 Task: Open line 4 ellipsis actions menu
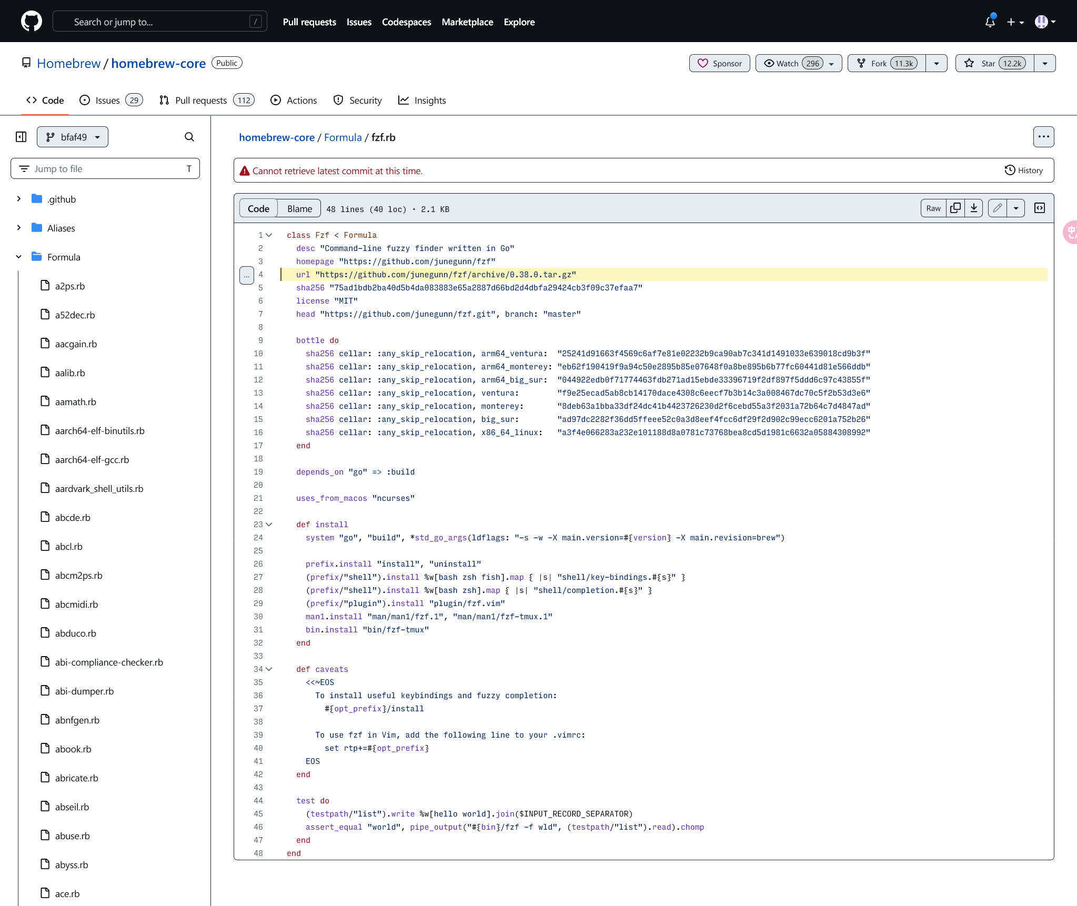tap(247, 275)
